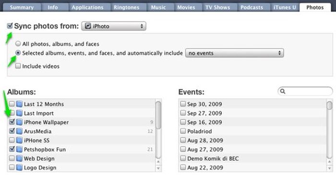The height and width of the screenshot is (175, 336).
Task: Select All photos, albums, and faces
Action: pyautogui.click(x=18, y=44)
